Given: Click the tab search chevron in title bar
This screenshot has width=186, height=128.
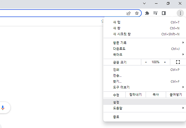Looking at the screenshot, I should (x=144, y=3).
